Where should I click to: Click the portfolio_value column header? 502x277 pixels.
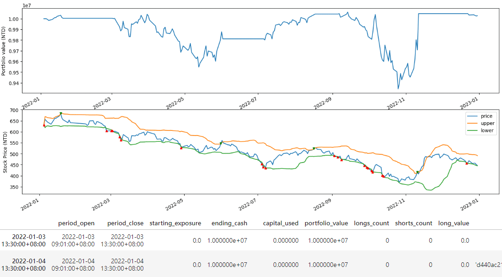[325, 223]
